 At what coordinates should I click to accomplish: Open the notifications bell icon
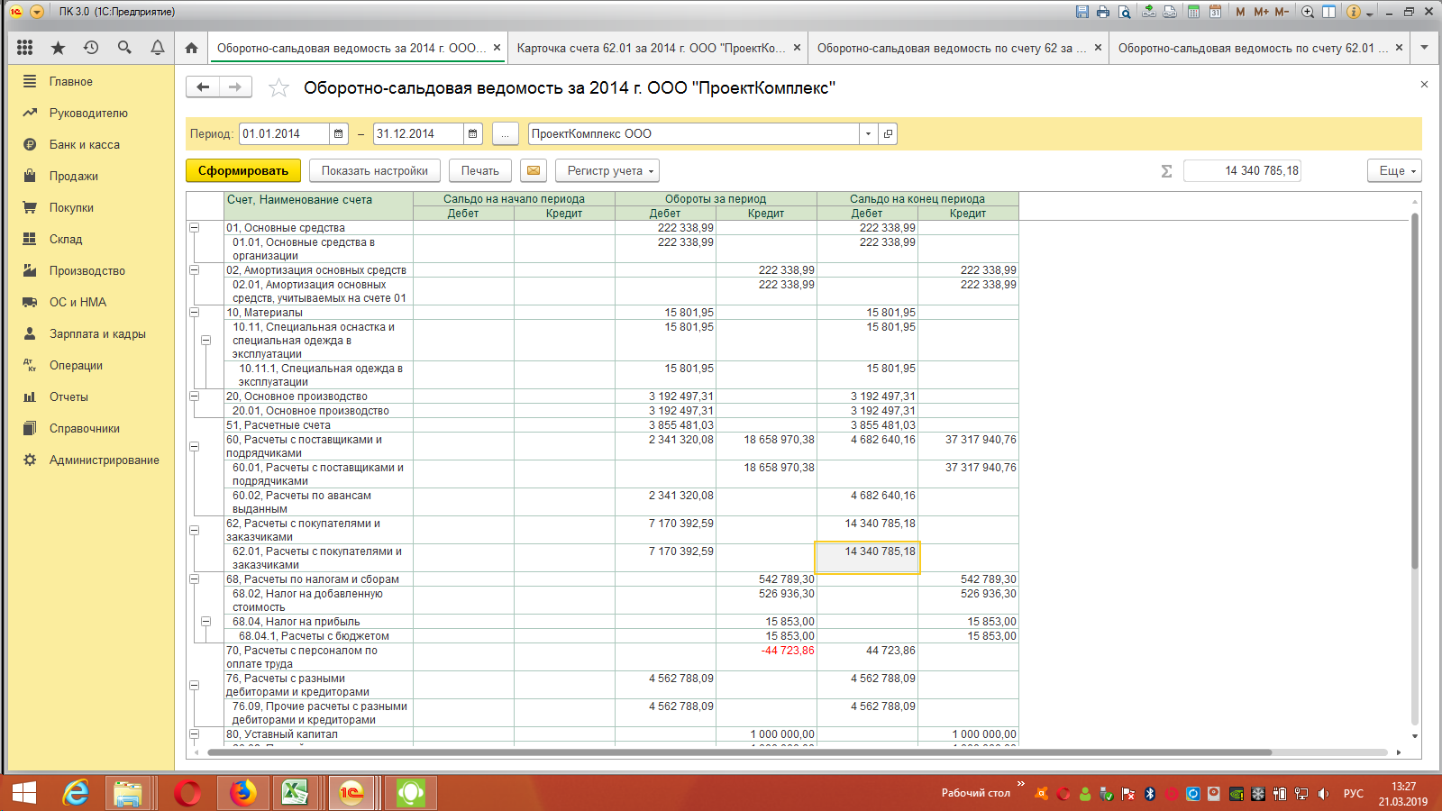point(157,48)
